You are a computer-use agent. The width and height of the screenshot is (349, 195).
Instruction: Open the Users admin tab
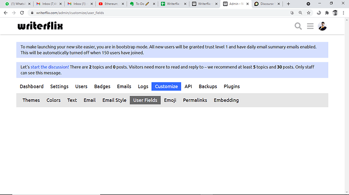(81, 87)
